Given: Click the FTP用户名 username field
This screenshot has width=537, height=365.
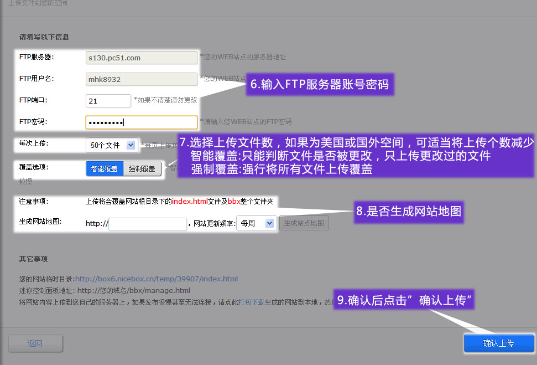Looking at the screenshot, I should (141, 79).
